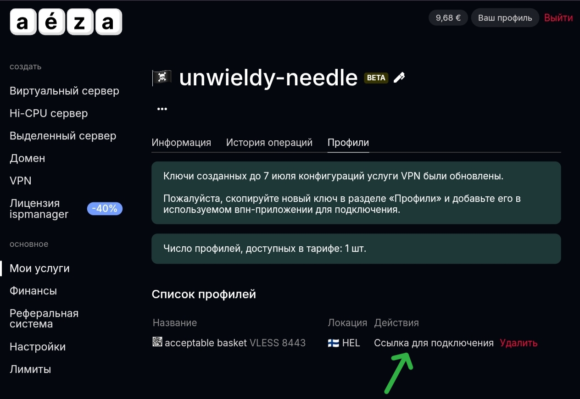This screenshot has height=399, width=580.
Task: Click the -40% discount badge
Action: pyautogui.click(x=105, y=209)
